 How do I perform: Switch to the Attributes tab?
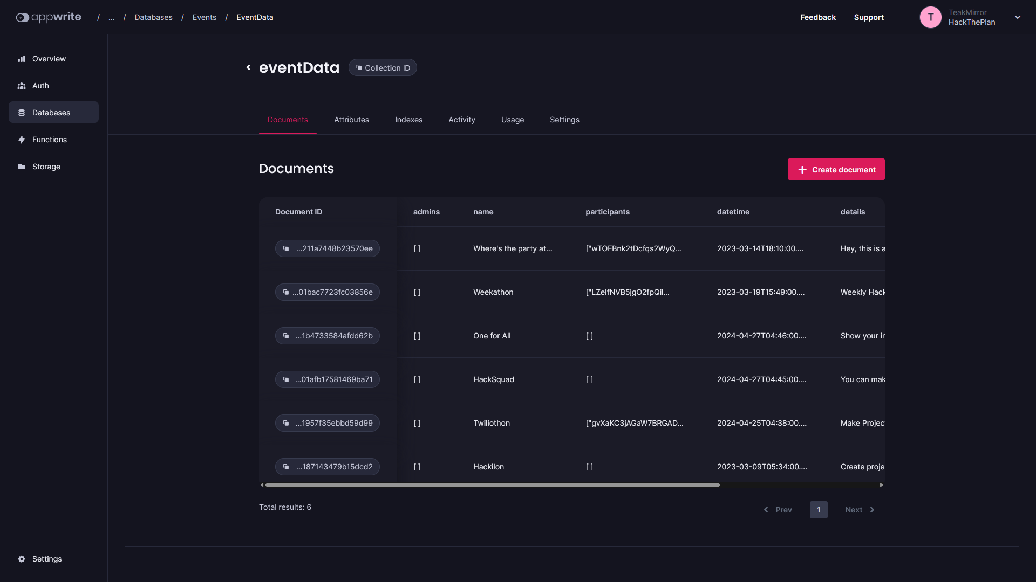pyautogui.click(x=351, y=120)
